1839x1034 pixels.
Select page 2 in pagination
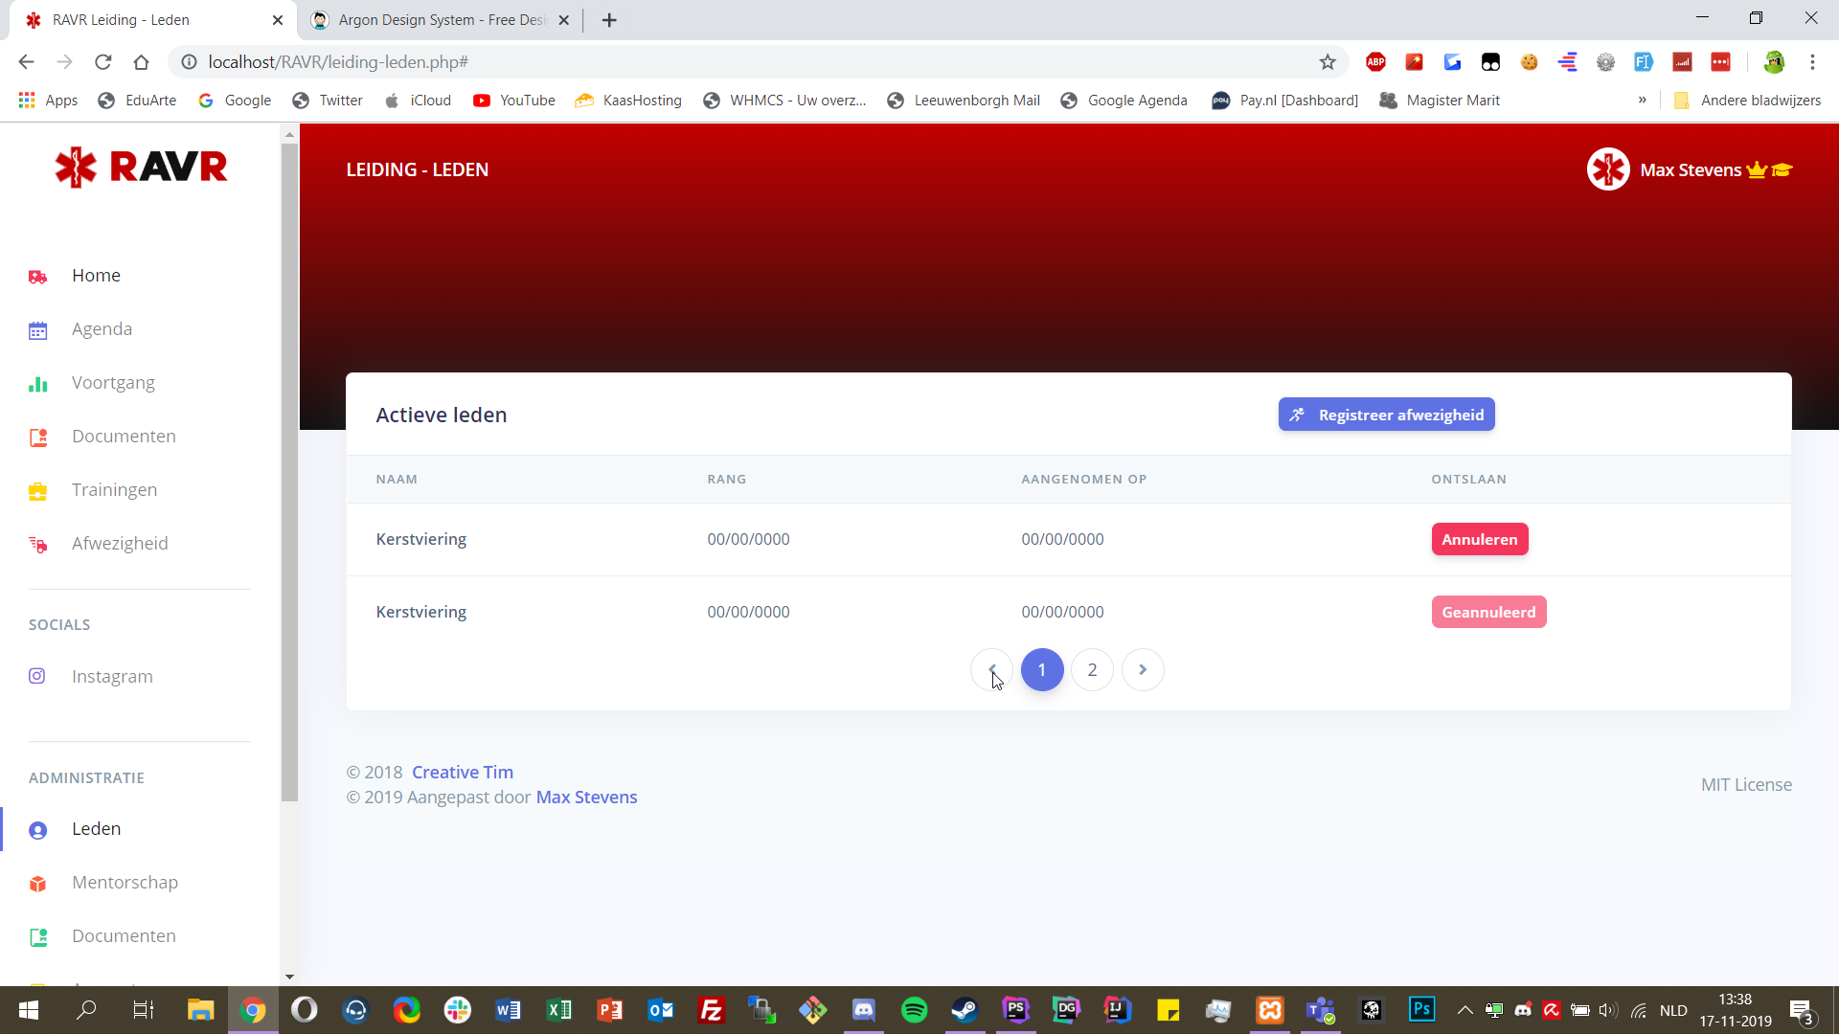point(1092,670)
